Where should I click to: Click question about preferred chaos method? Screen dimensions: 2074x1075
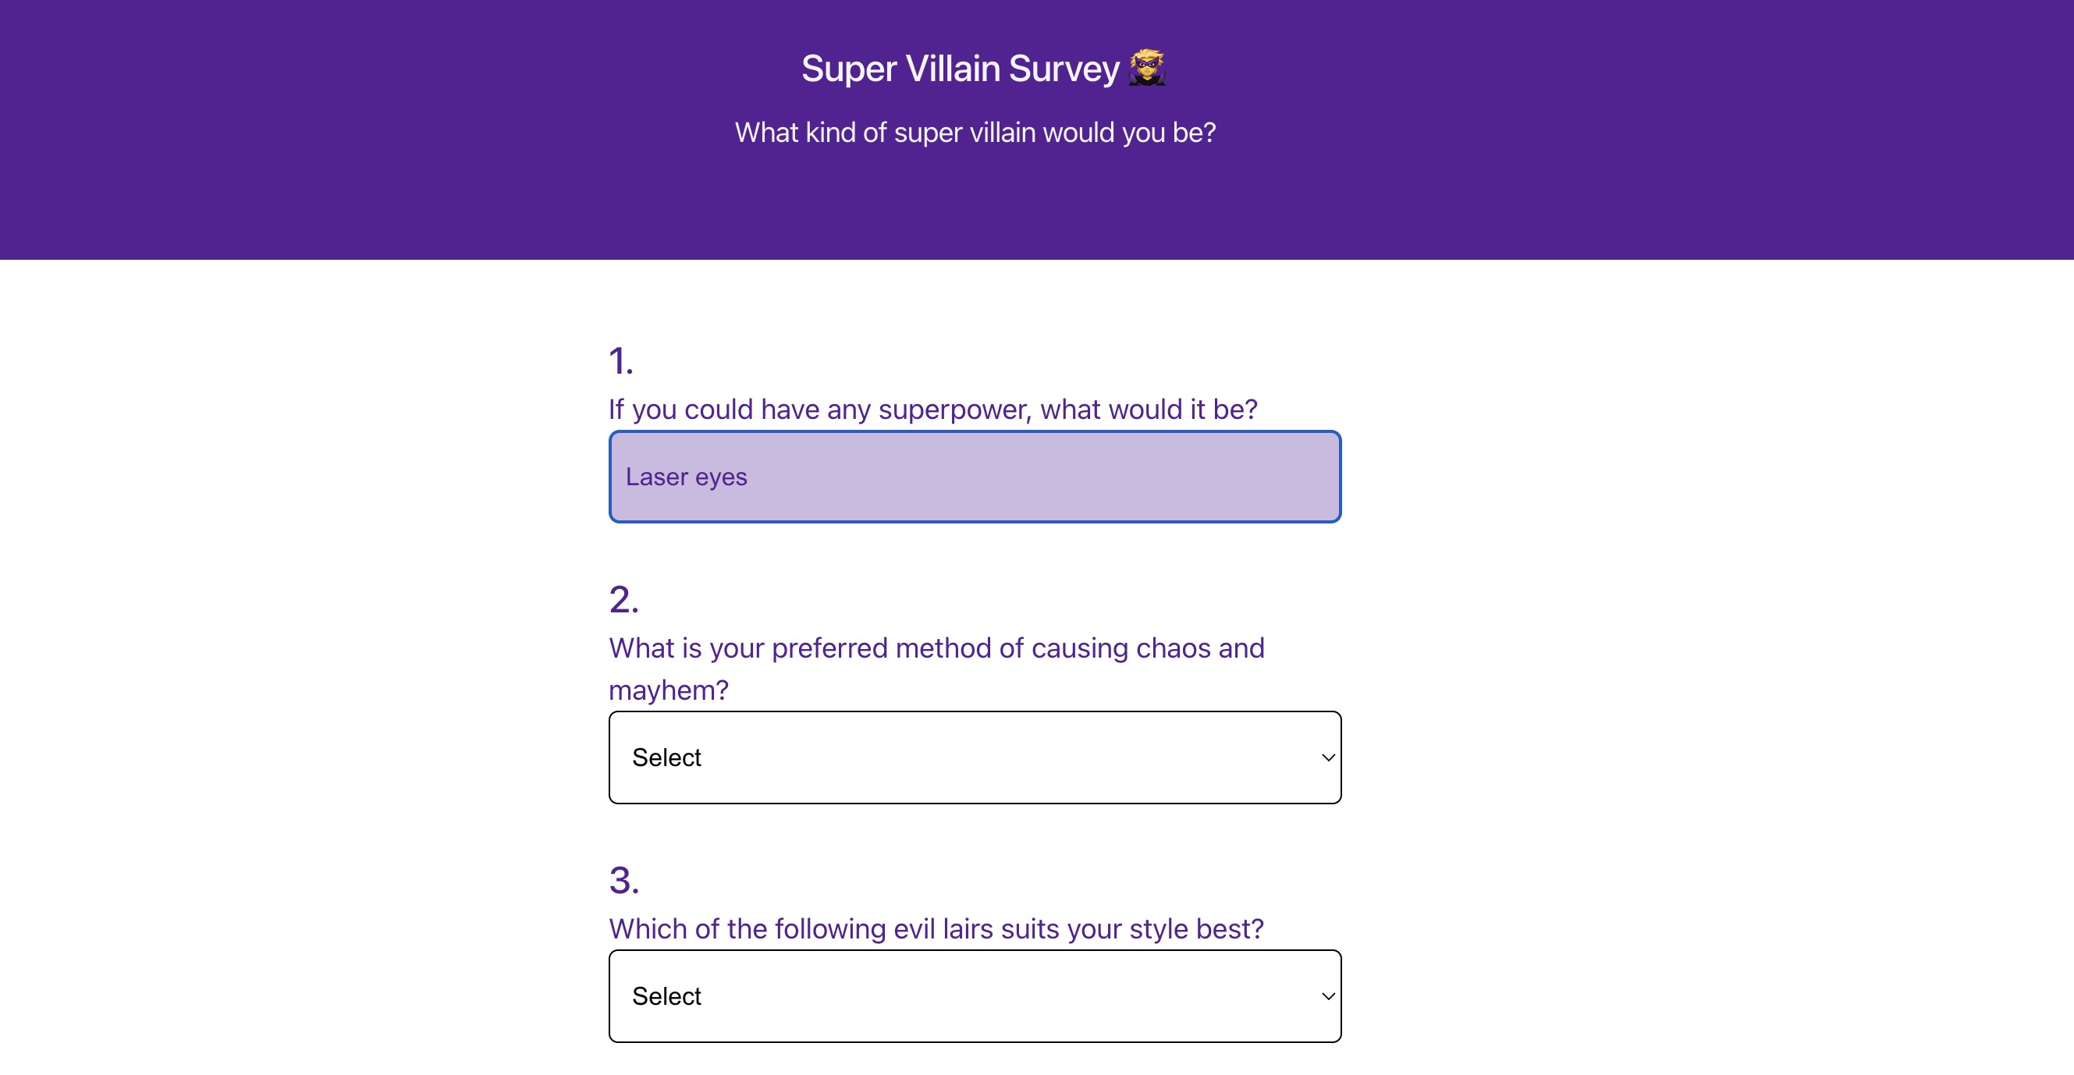pyautogui.click(x=936, y=668)
